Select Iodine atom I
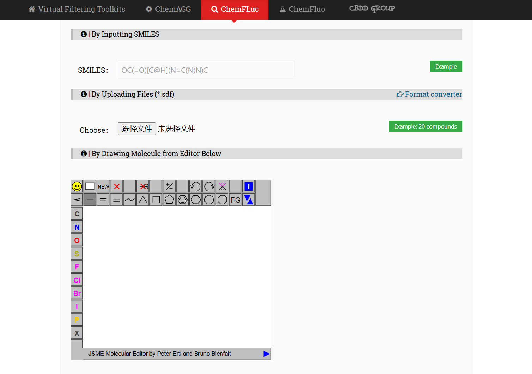 point(77,307)
